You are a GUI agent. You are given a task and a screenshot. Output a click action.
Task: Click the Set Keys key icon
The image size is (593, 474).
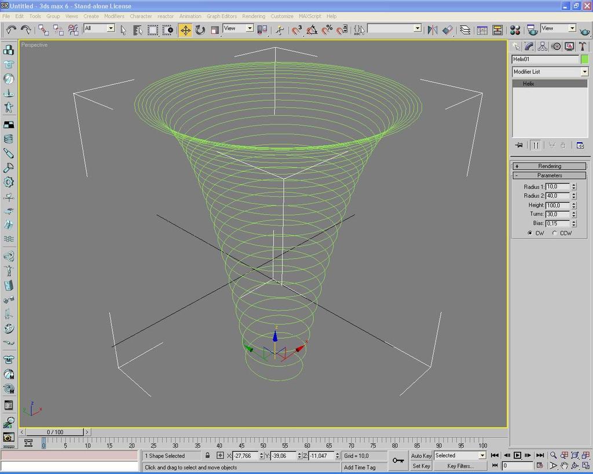(x=398, y=460)
